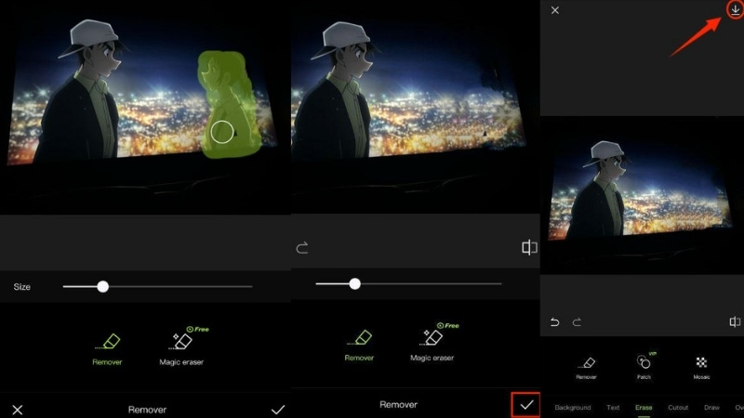This screenshot has height=418, width=744.
Task: Cancel Remover with bottom X button
Action: (x=17, y=409)
